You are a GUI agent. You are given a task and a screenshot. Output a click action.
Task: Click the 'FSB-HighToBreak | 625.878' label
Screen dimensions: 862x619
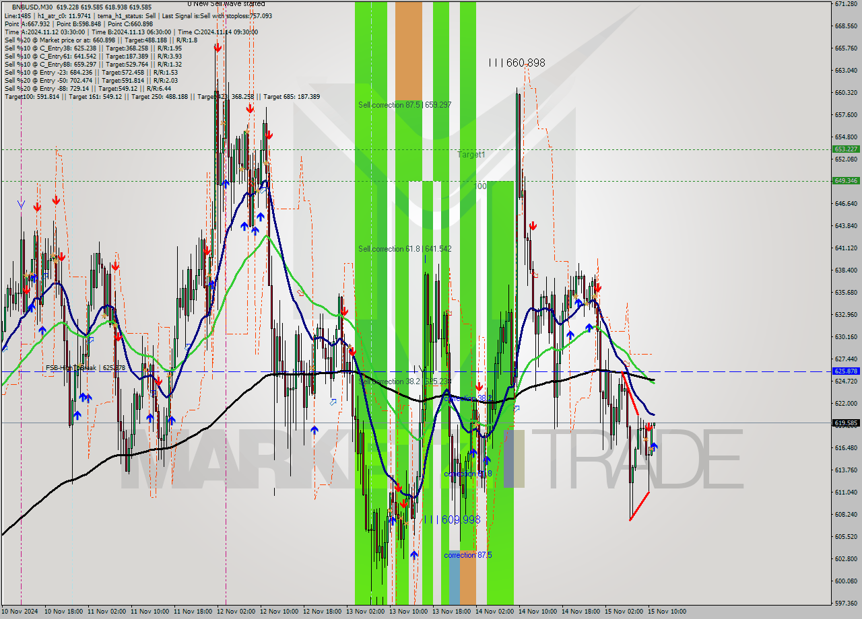[x=86, y=368]
